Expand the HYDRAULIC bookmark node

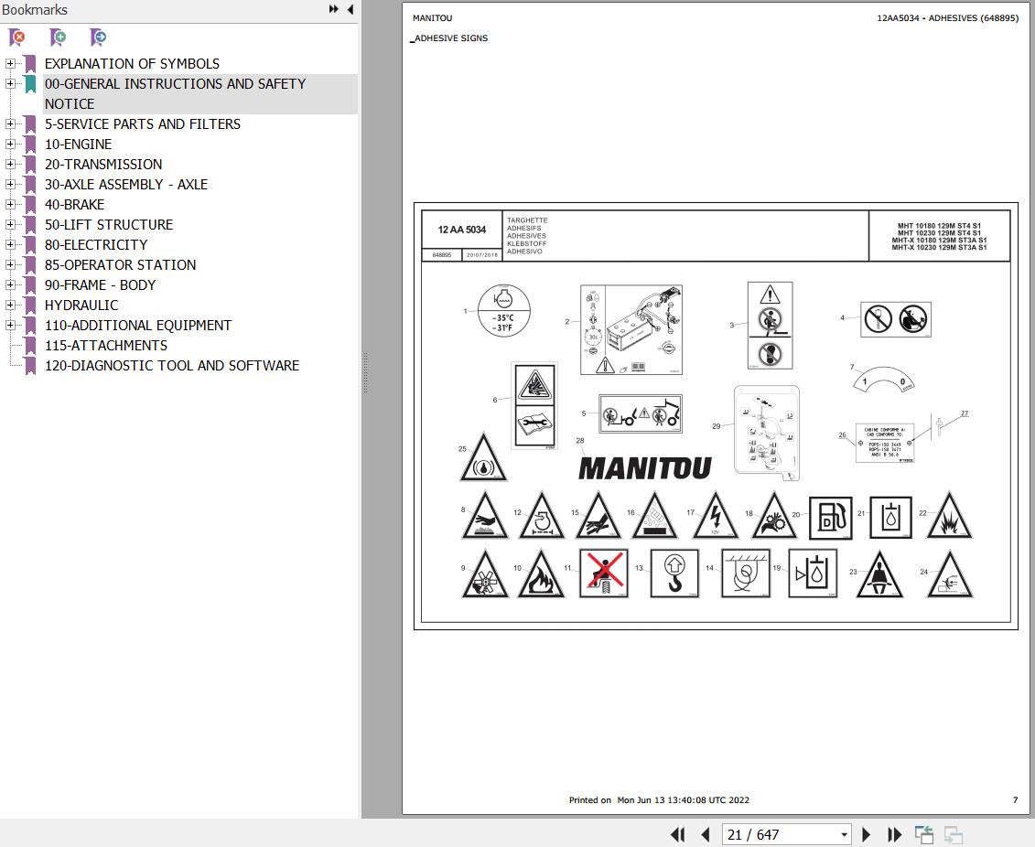point(10,305)
